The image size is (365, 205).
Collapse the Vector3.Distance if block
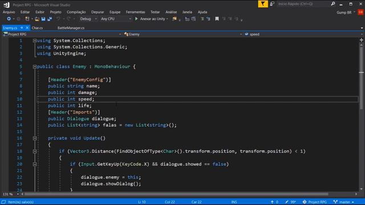(34, 151)
